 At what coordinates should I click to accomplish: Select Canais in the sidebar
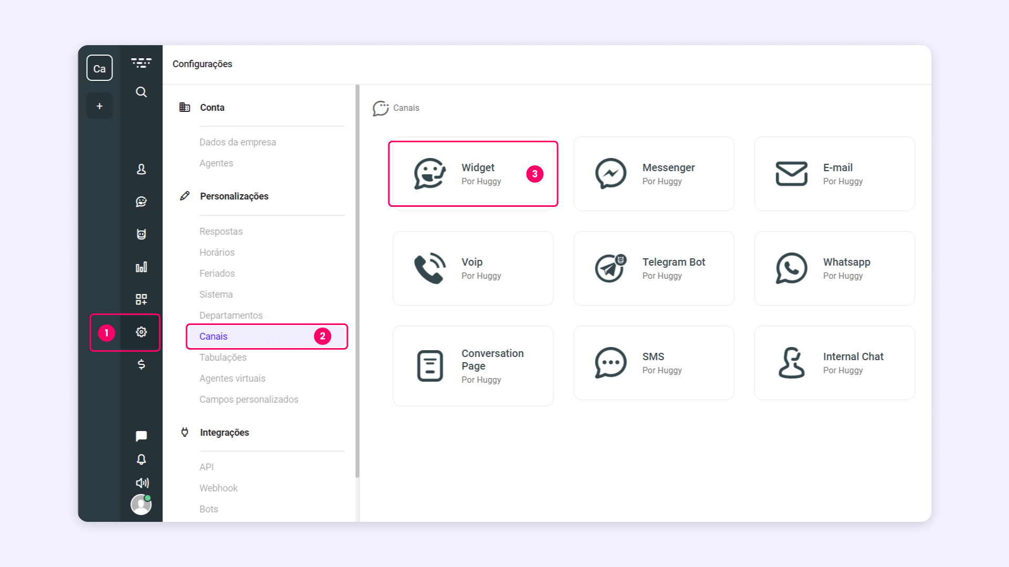tap(267, 337)
